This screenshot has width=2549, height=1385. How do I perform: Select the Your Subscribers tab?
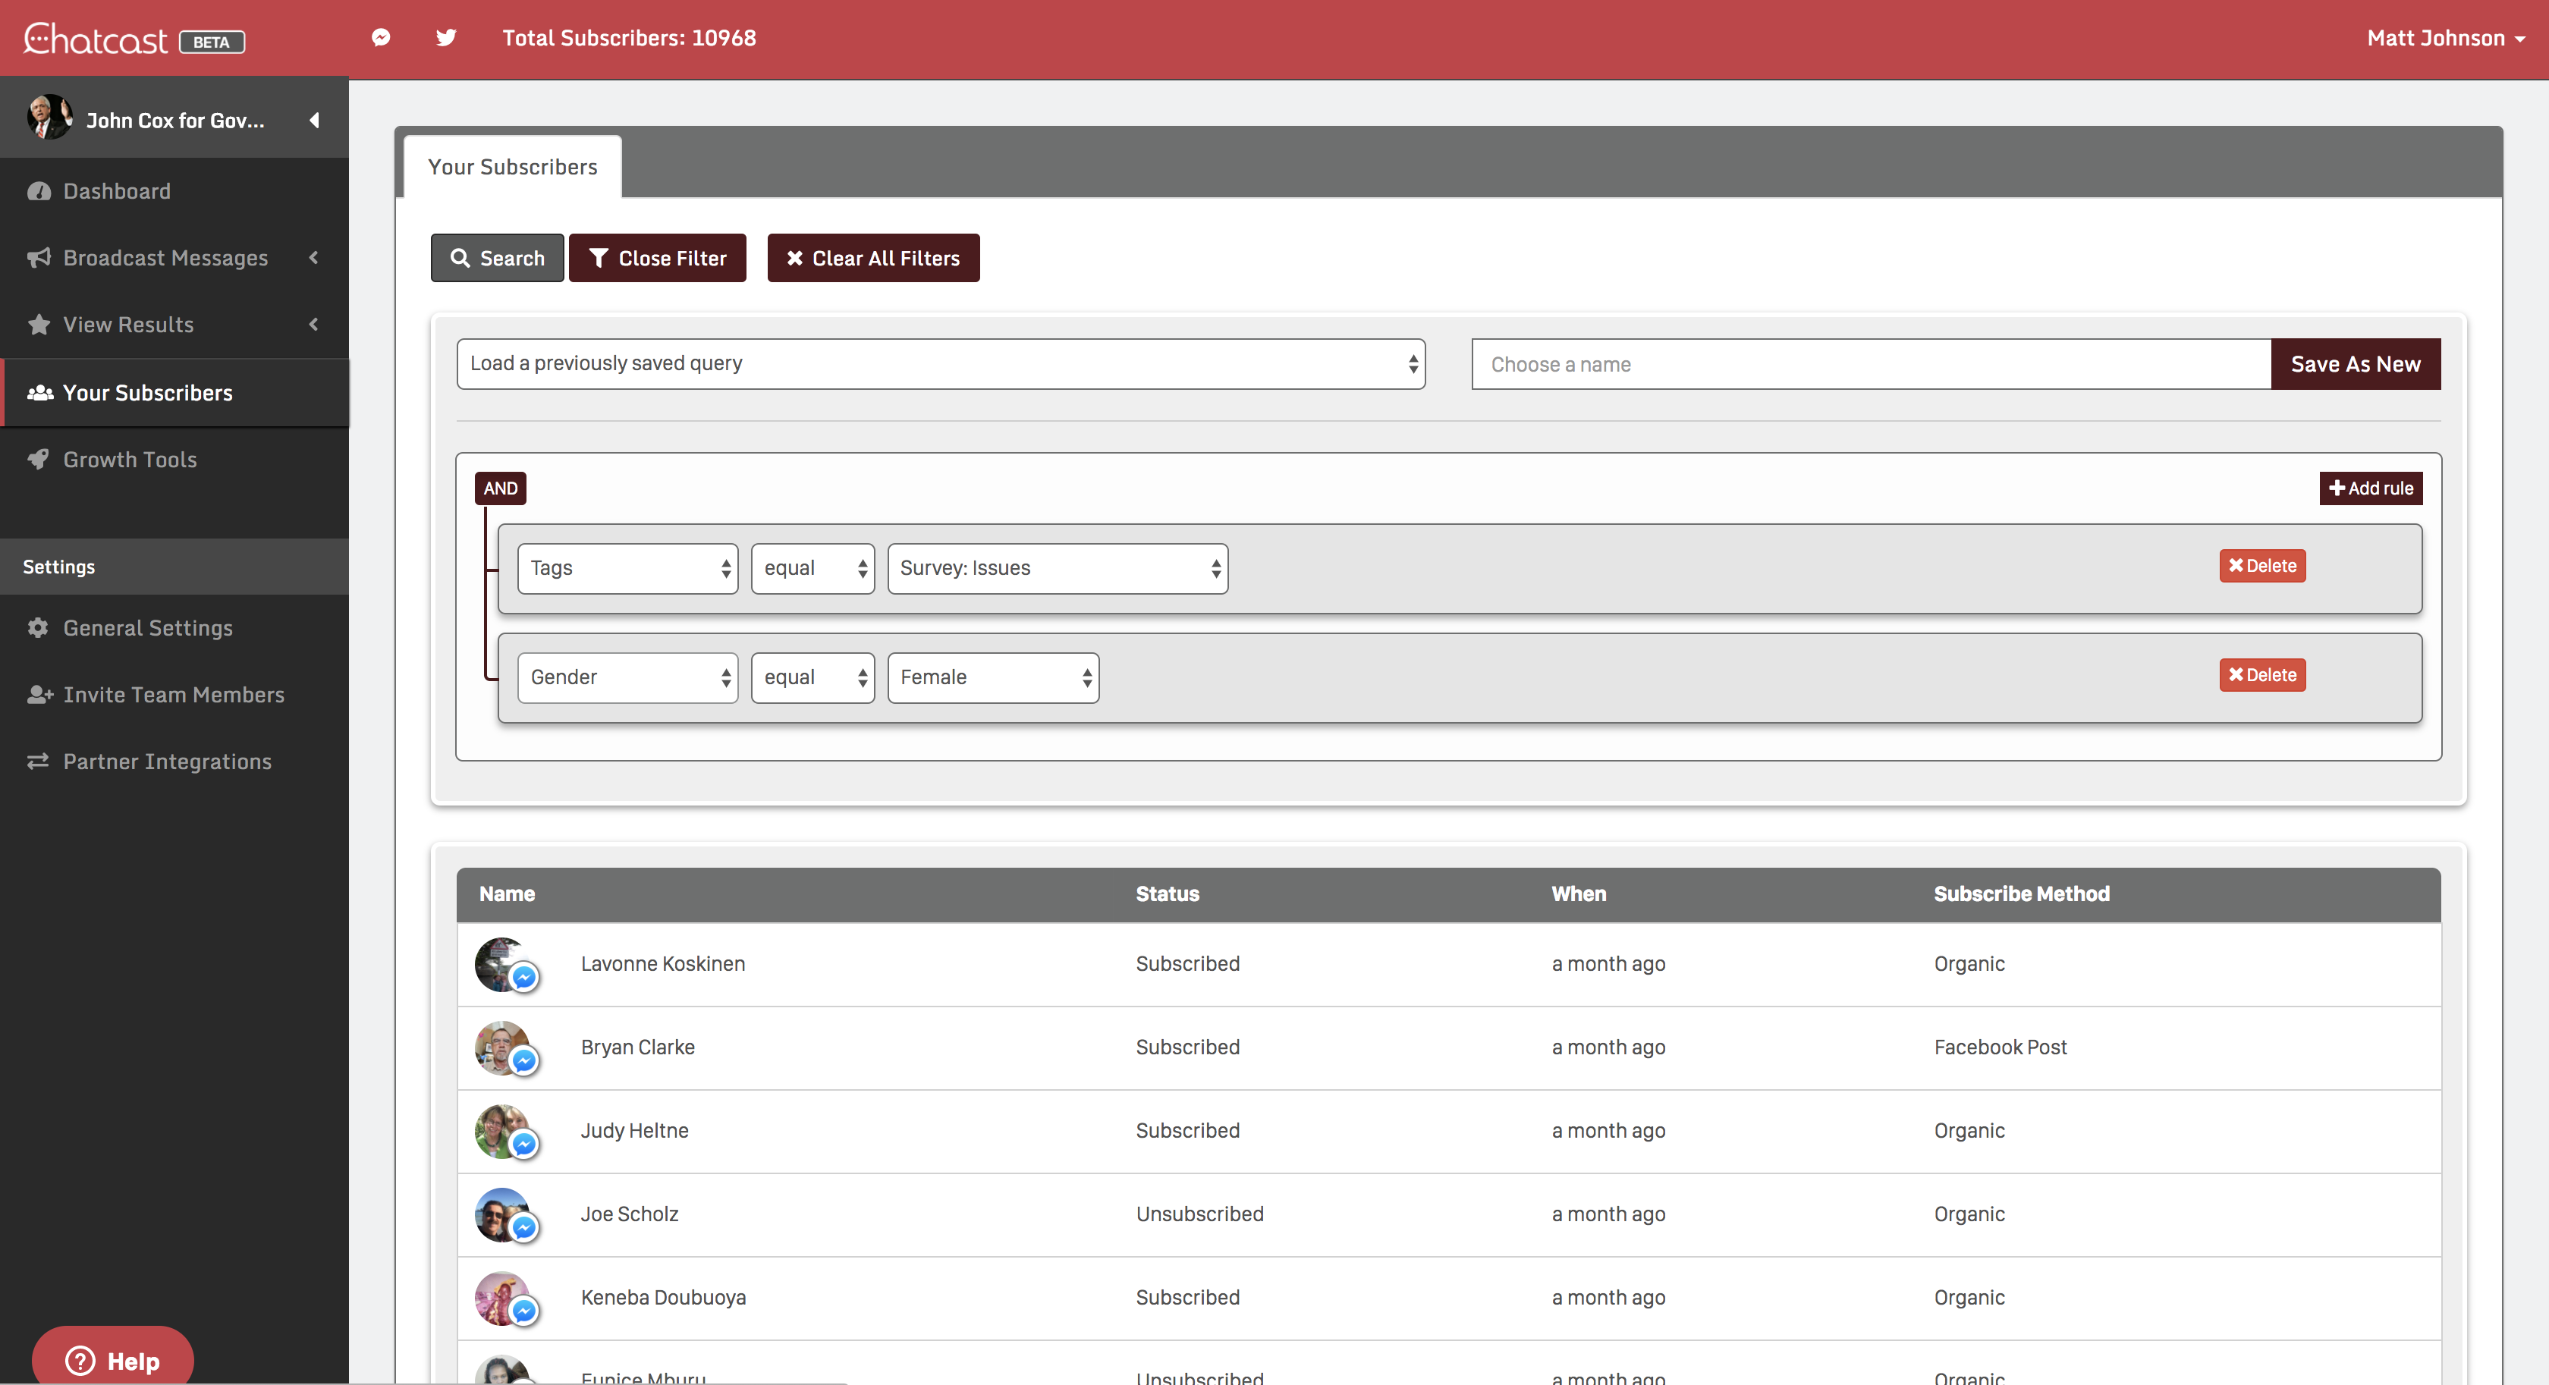[x=513, y=167]
